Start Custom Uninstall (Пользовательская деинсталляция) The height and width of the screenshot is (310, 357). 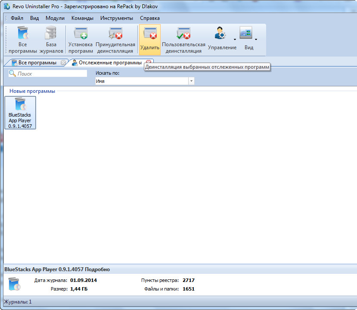[x=183, y=39]
